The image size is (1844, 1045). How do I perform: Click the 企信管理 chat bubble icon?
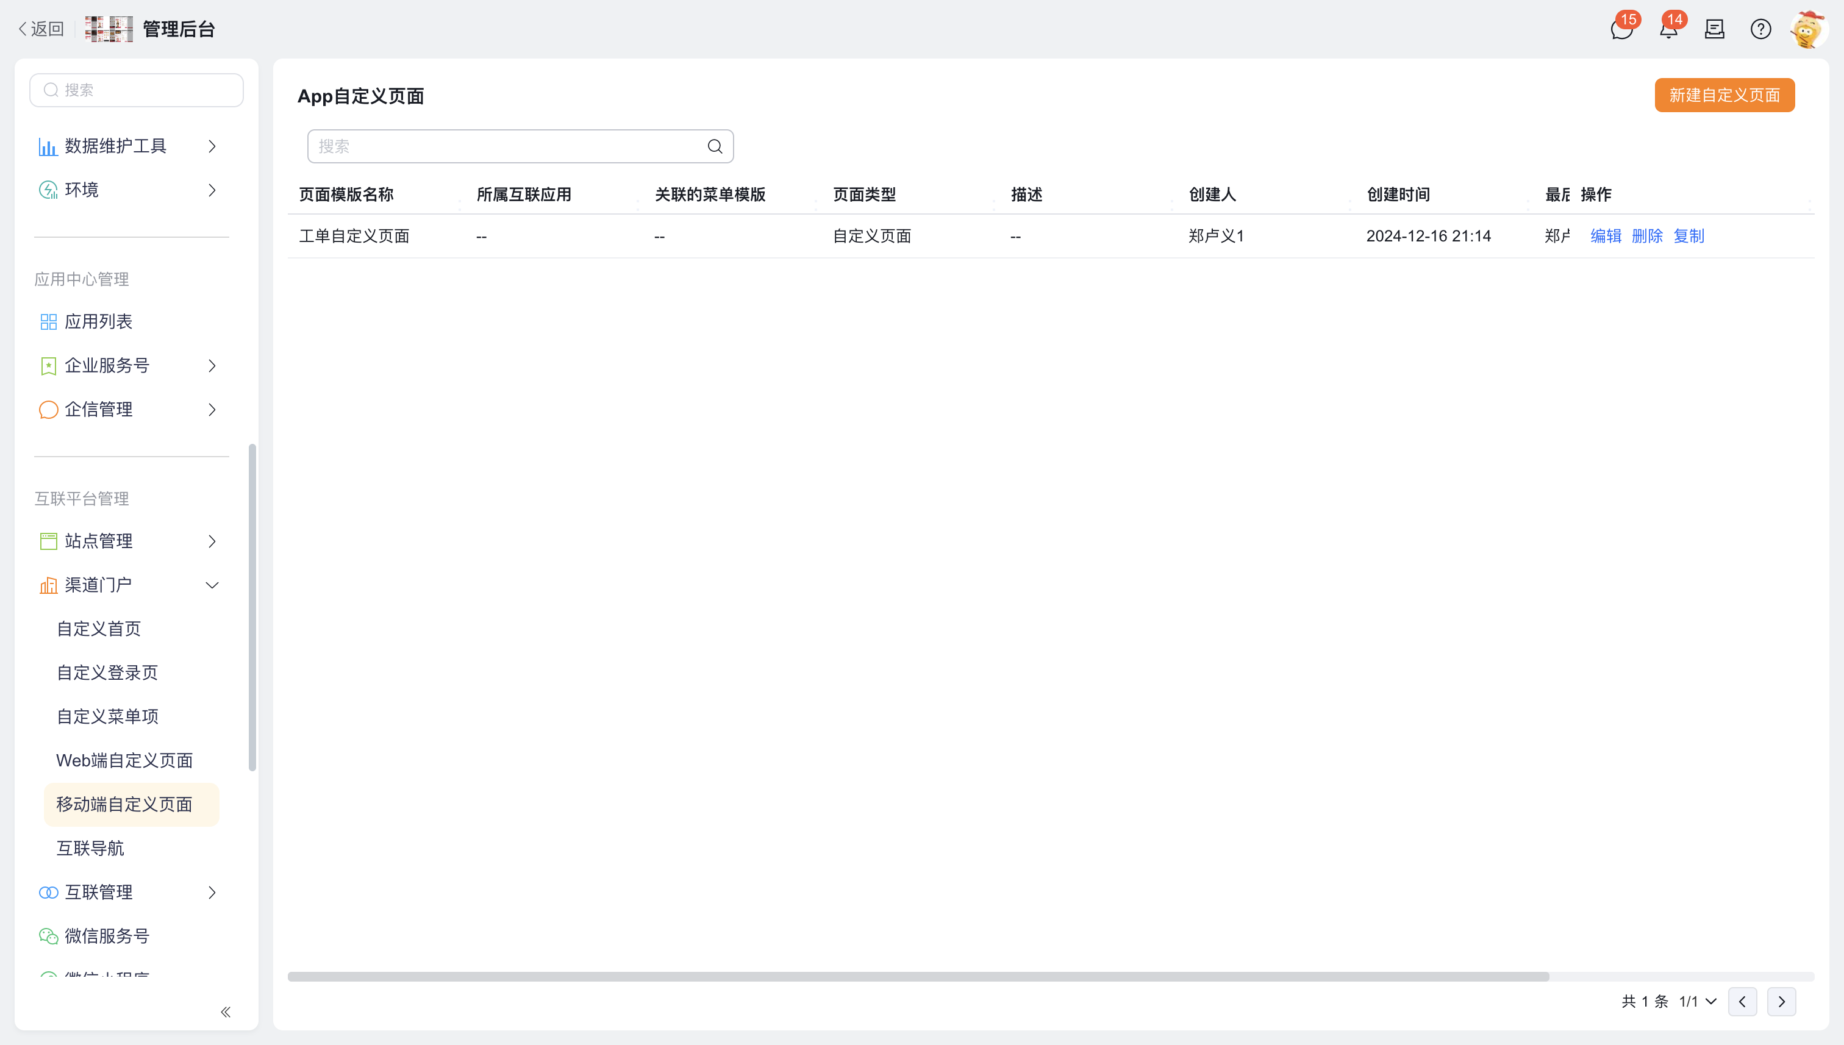48,410
